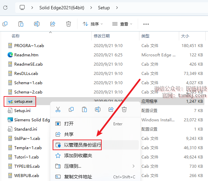The width and height of the screenshot is (208, 181).
Task: Choose 压缩到... from context menu
Action: [x=95, y=166]
